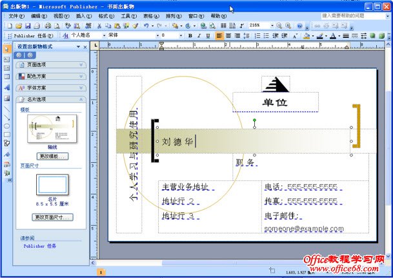Click the bulleted list icon
393x278 pixels.
tap(266, 36)
